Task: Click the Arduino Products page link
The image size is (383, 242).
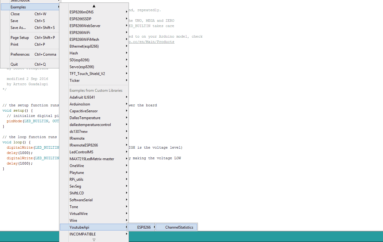Action: click(152, 42)
